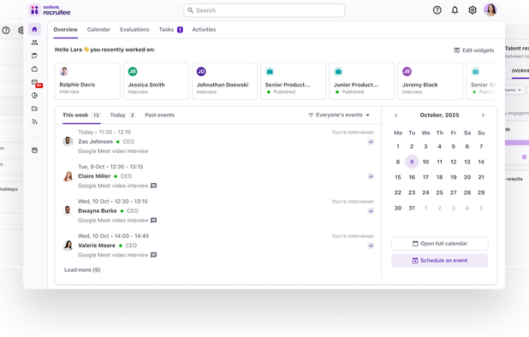
Task: Click the October, 2025 month label
Action: pos(439,115)
